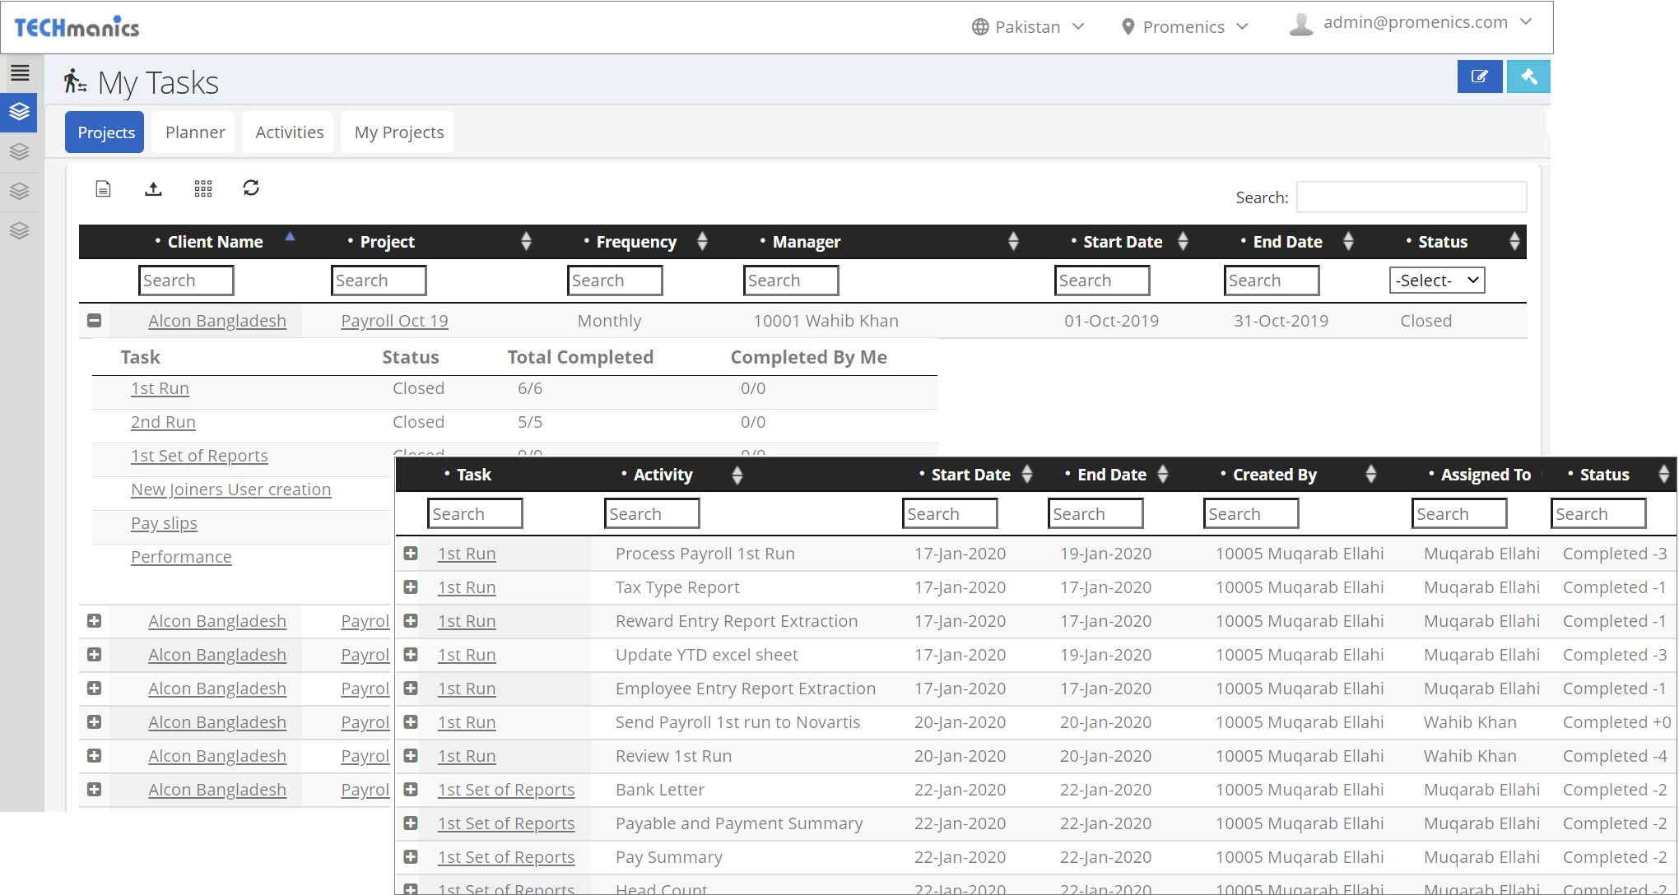
Task: Switch to the Projects tab
Action: (105, 132)
